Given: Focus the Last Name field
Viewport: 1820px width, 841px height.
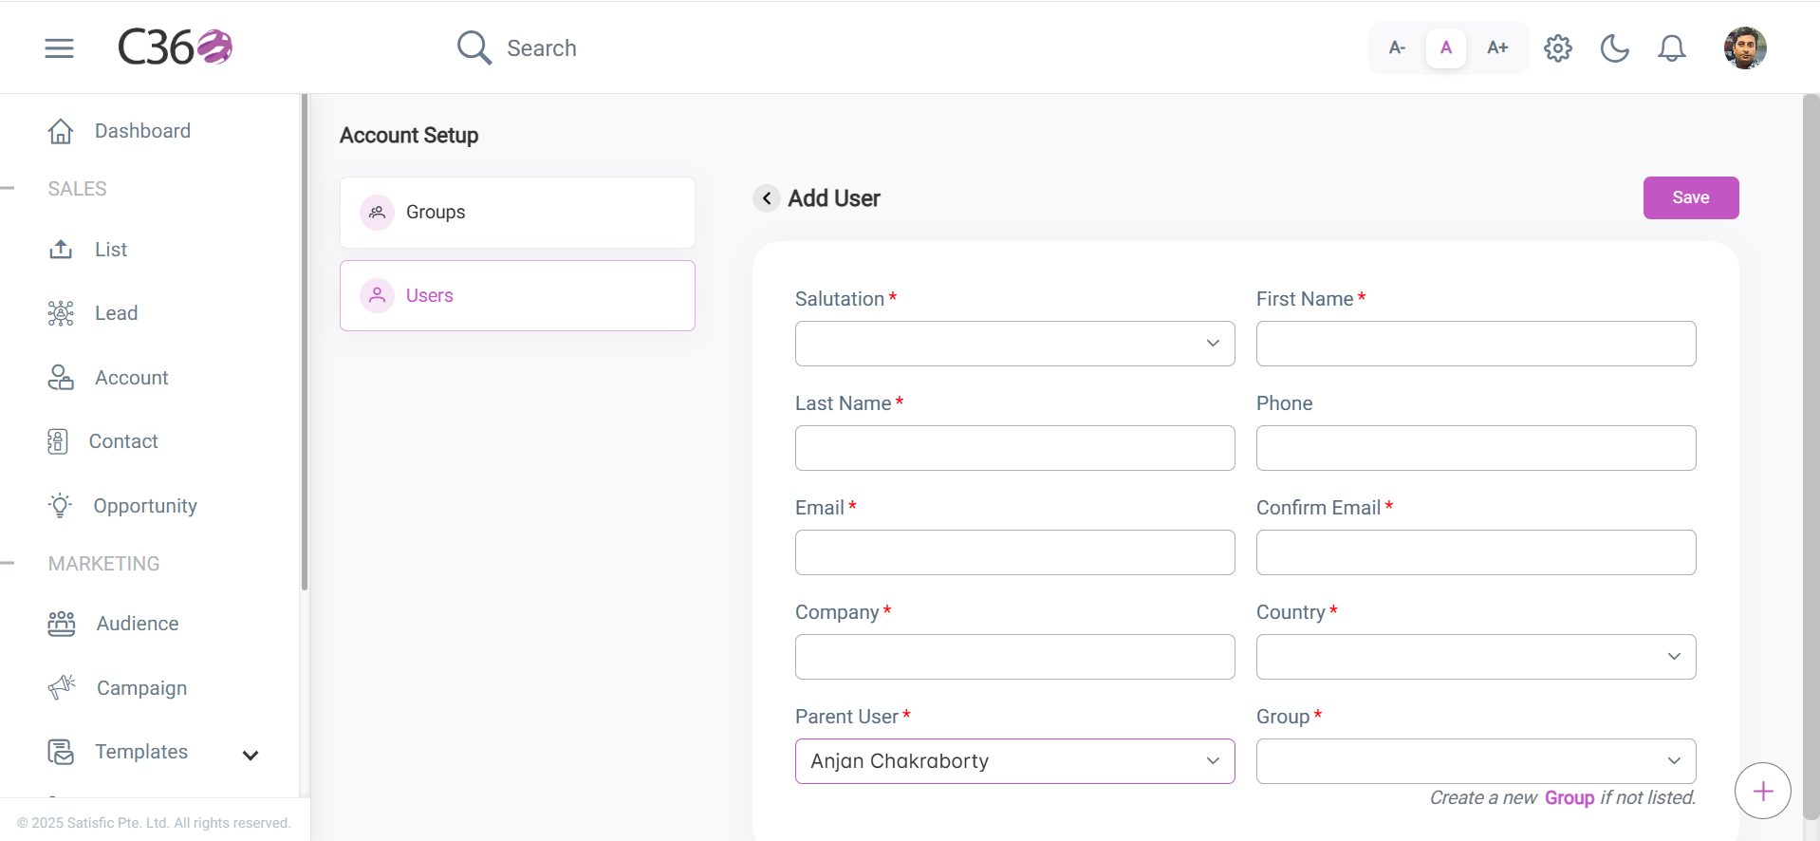Looking at the screenshot, I should [1014, 448].
